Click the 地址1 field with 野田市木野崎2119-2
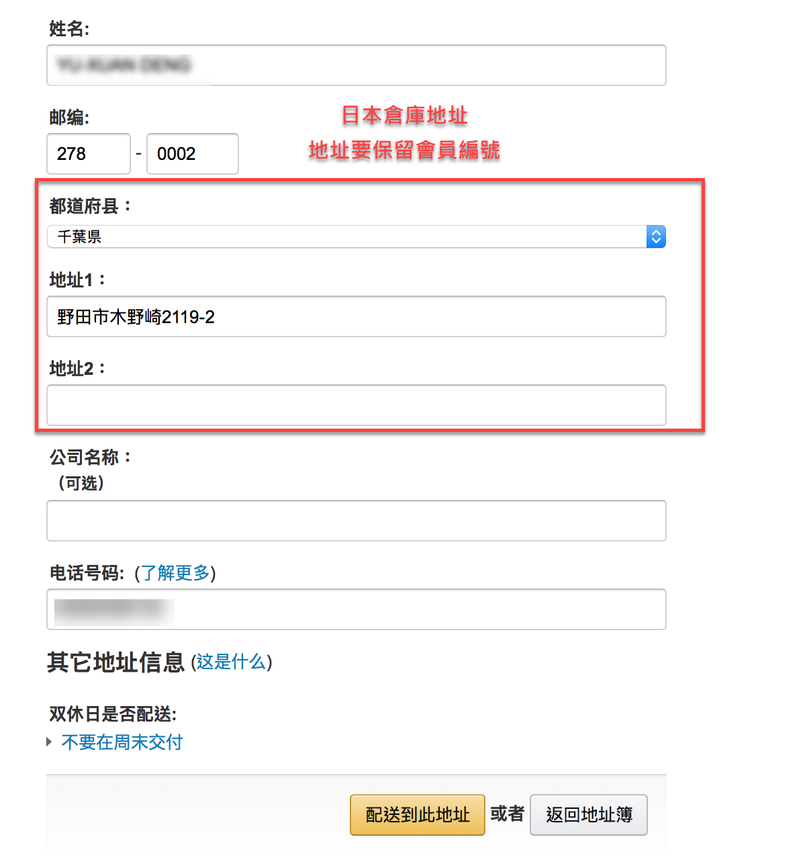This screenshot has height=868, width=811. (x=356, y=316)
